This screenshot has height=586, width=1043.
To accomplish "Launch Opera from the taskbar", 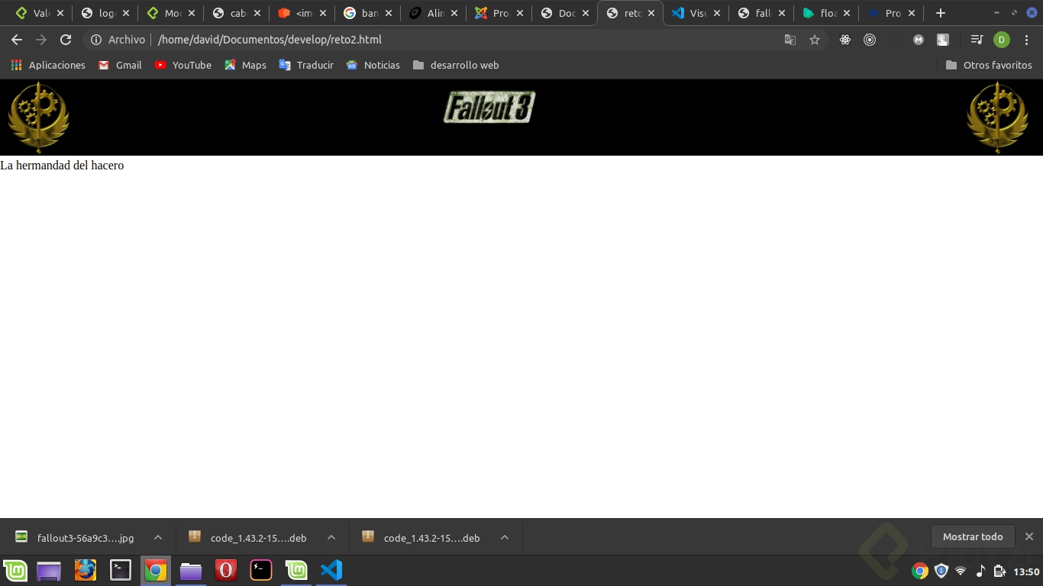I will click(226, 571).
